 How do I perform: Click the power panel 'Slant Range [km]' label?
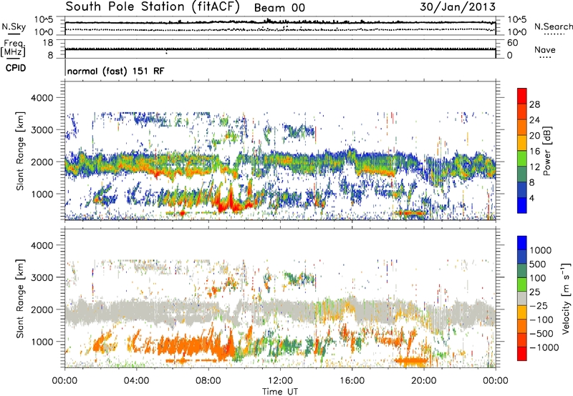click(x=20, y=151)
